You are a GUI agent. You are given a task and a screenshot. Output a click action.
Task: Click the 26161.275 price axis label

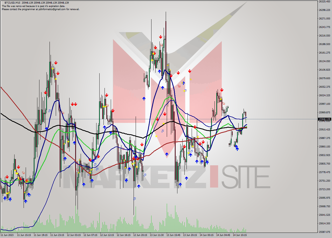pyautogui.click(x=325, y=53)
